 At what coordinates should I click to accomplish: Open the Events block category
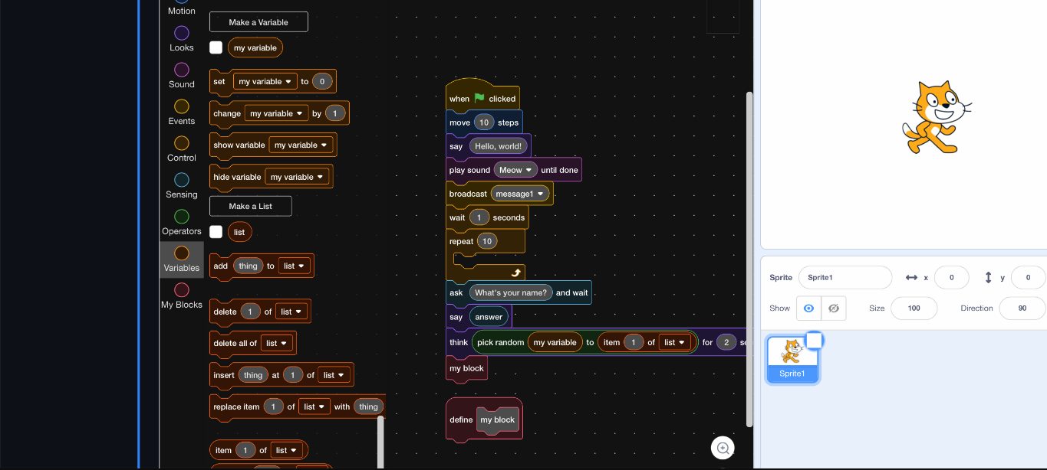(181, 111)
